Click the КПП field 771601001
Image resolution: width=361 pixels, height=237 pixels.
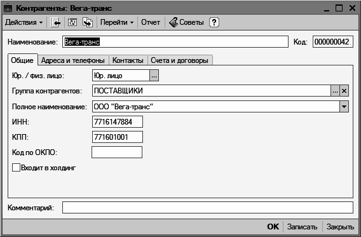point(118,137)
